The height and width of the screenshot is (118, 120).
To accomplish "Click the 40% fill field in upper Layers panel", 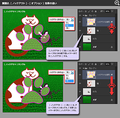I will [108, 11].
